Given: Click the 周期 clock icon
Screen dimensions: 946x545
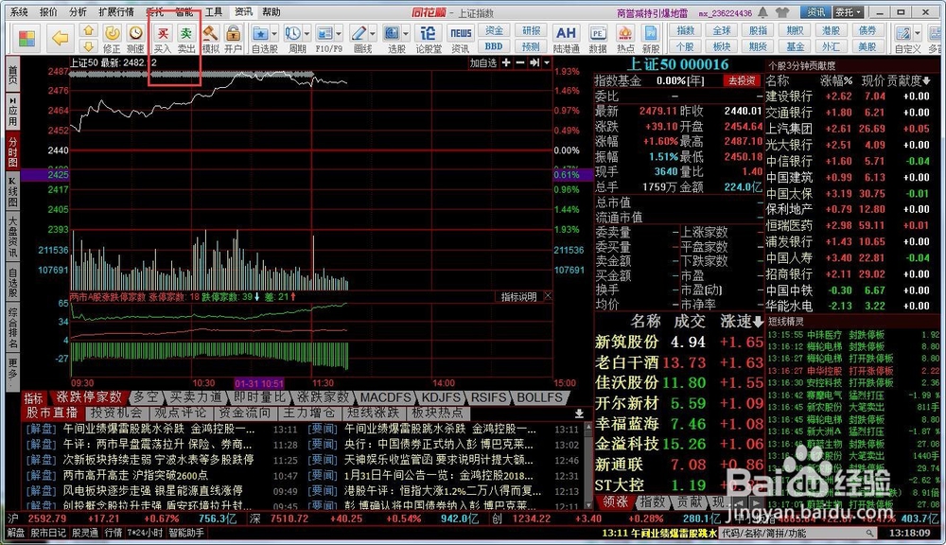Looking at the screenshot, I should tap(293, 34).
